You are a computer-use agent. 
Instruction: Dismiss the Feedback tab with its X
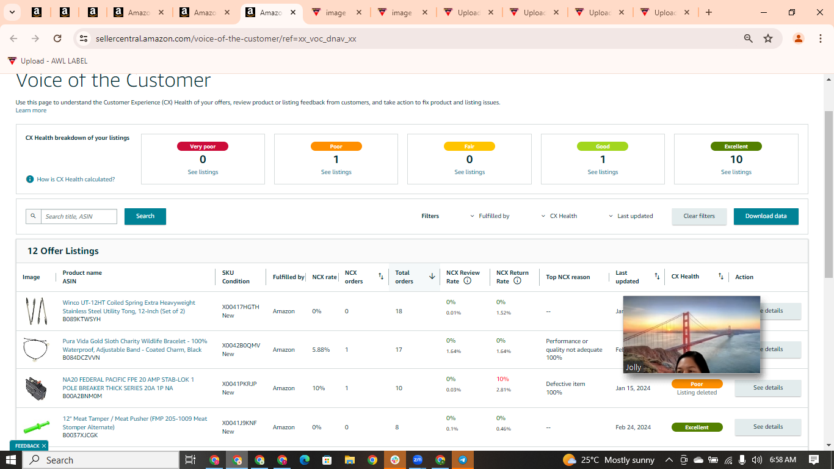point(44,446)
